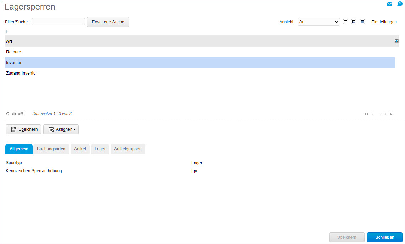Open the mail envelope icon

tap(390, 4)
